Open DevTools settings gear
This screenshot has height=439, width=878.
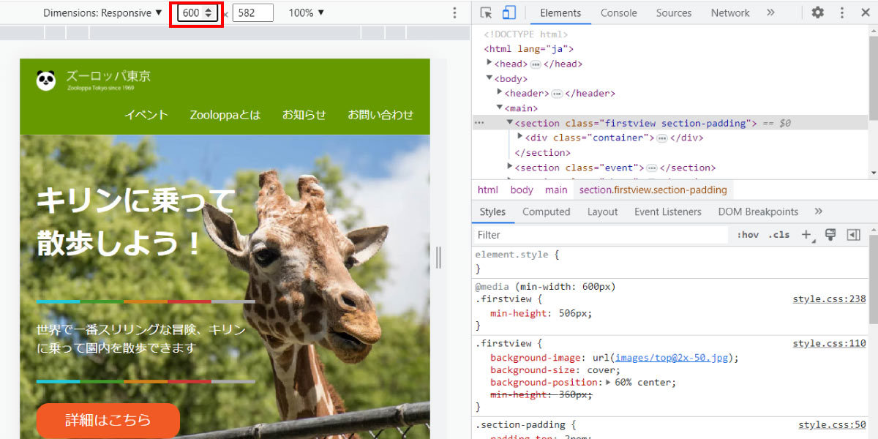point(818,12)
